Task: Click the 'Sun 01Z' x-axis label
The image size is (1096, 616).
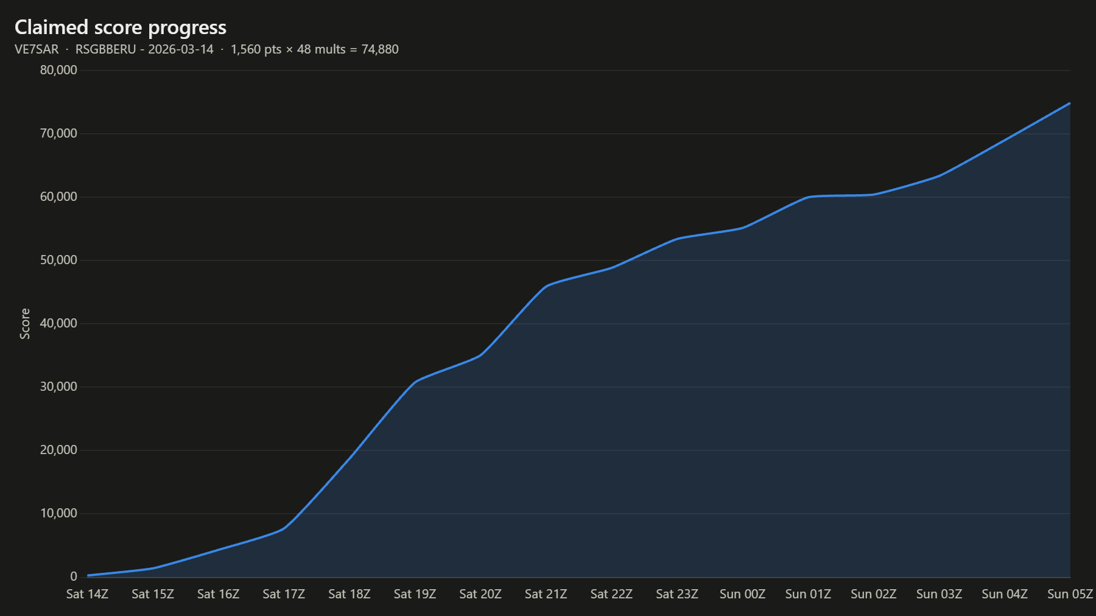Action: coord(808,594)
